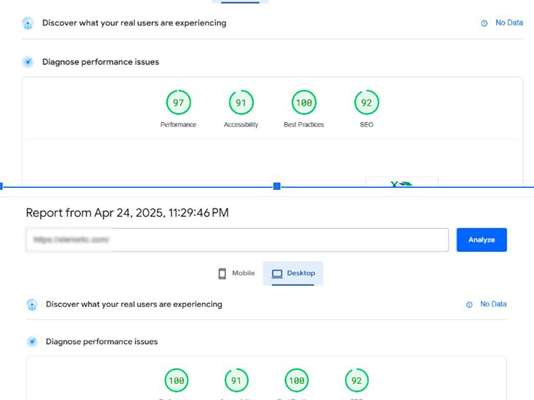Image resolution: width=534 pixels, height=400 pixels.
Task: Click 'Report from Apr 24, 2025' title
Action: 128,213
